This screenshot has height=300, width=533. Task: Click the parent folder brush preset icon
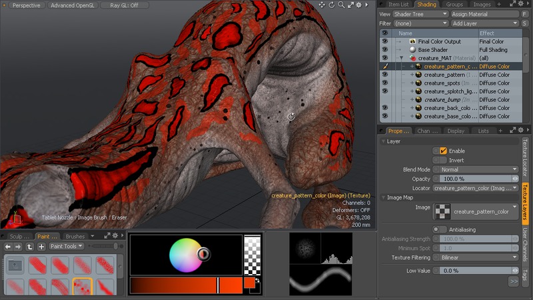point(15,267)
